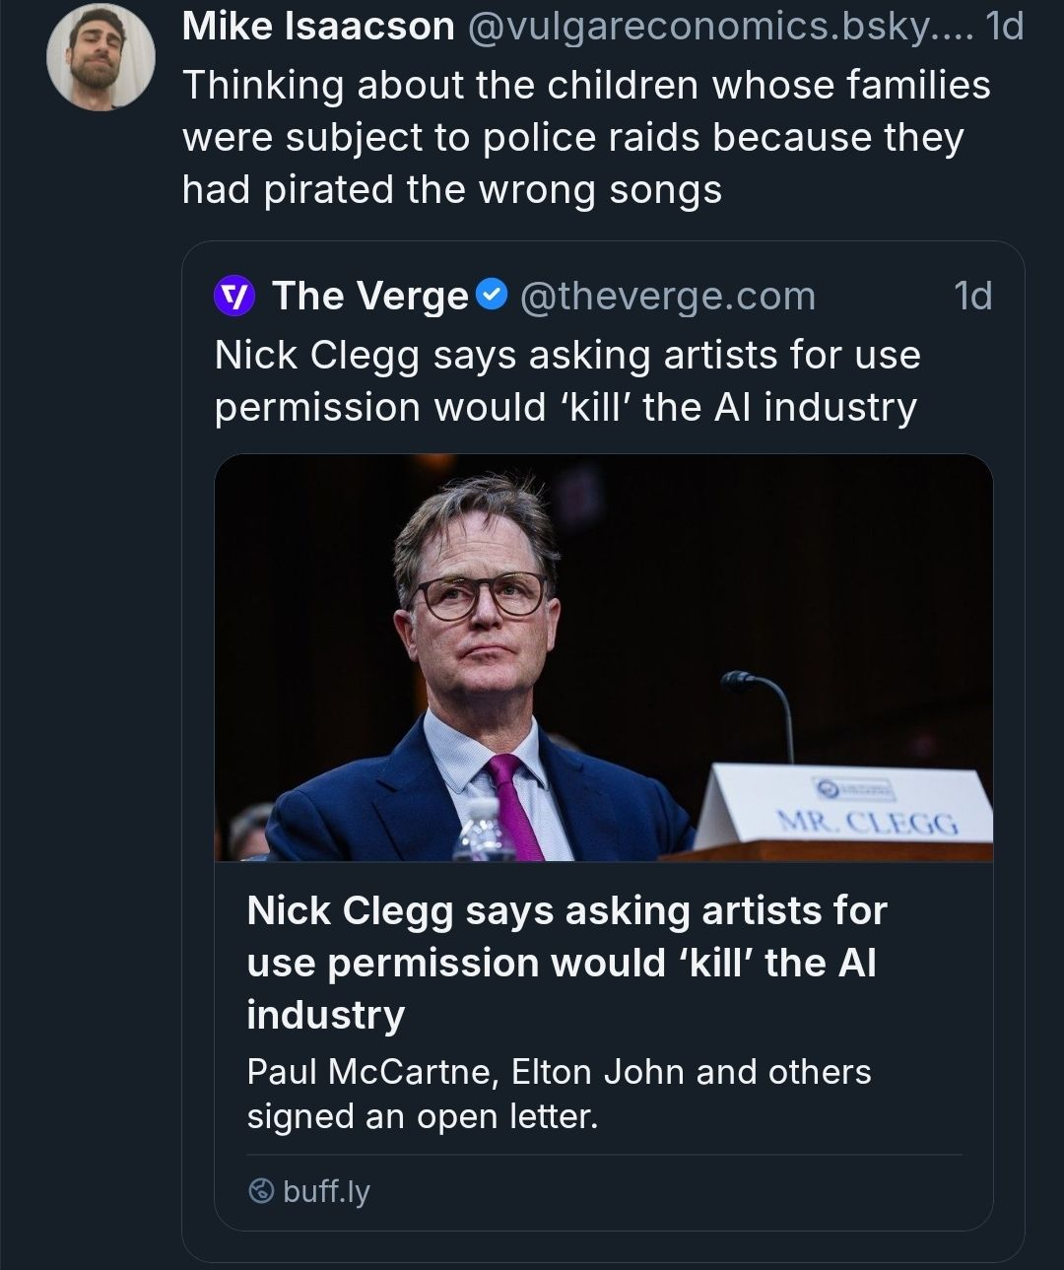
Task: Click the bold Nick Clegg headline in link card
Action: (566, 962)
